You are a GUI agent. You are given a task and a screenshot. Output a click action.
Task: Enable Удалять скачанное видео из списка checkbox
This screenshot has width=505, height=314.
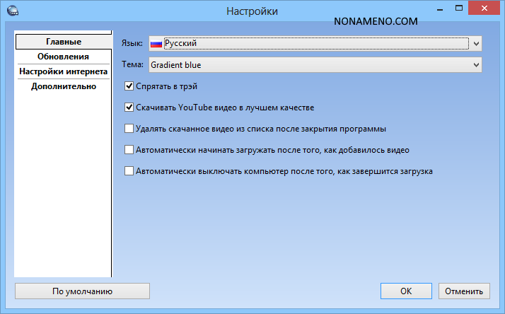pyautogui.click(x=129, y=129)
